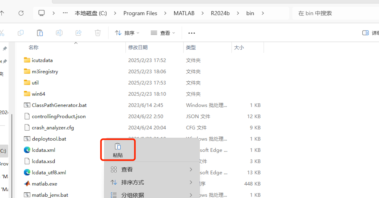Select the file name crash_analyzer.cfg
This screenshot has height=198, width=379.
pyautogui.click(x=53, y=128)
